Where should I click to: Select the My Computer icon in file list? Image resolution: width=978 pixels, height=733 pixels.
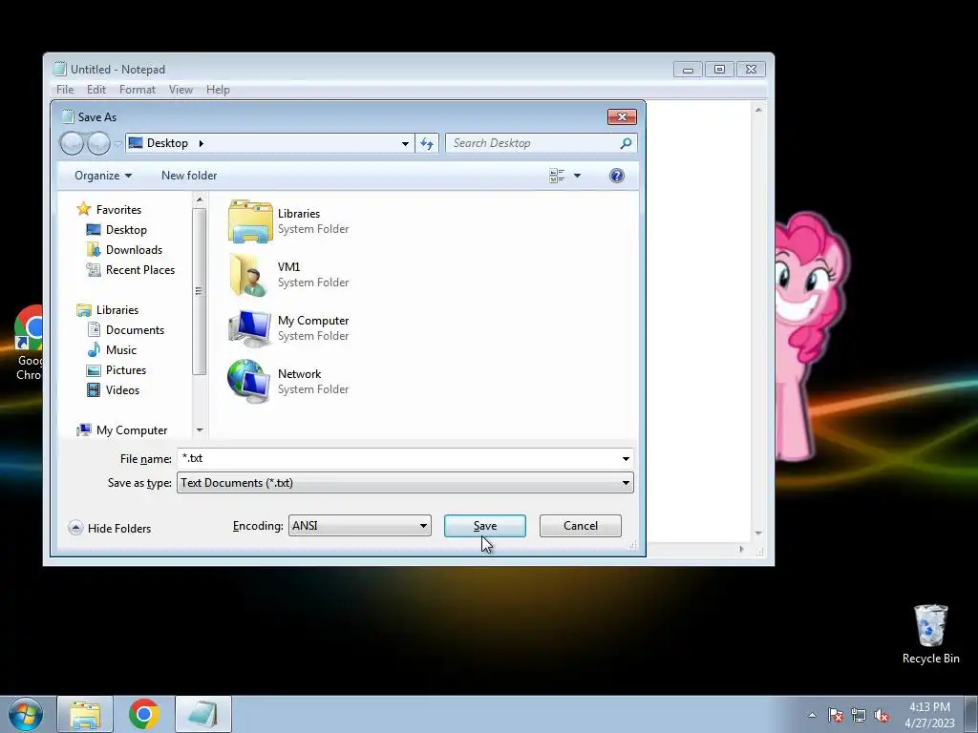[249, 328]
